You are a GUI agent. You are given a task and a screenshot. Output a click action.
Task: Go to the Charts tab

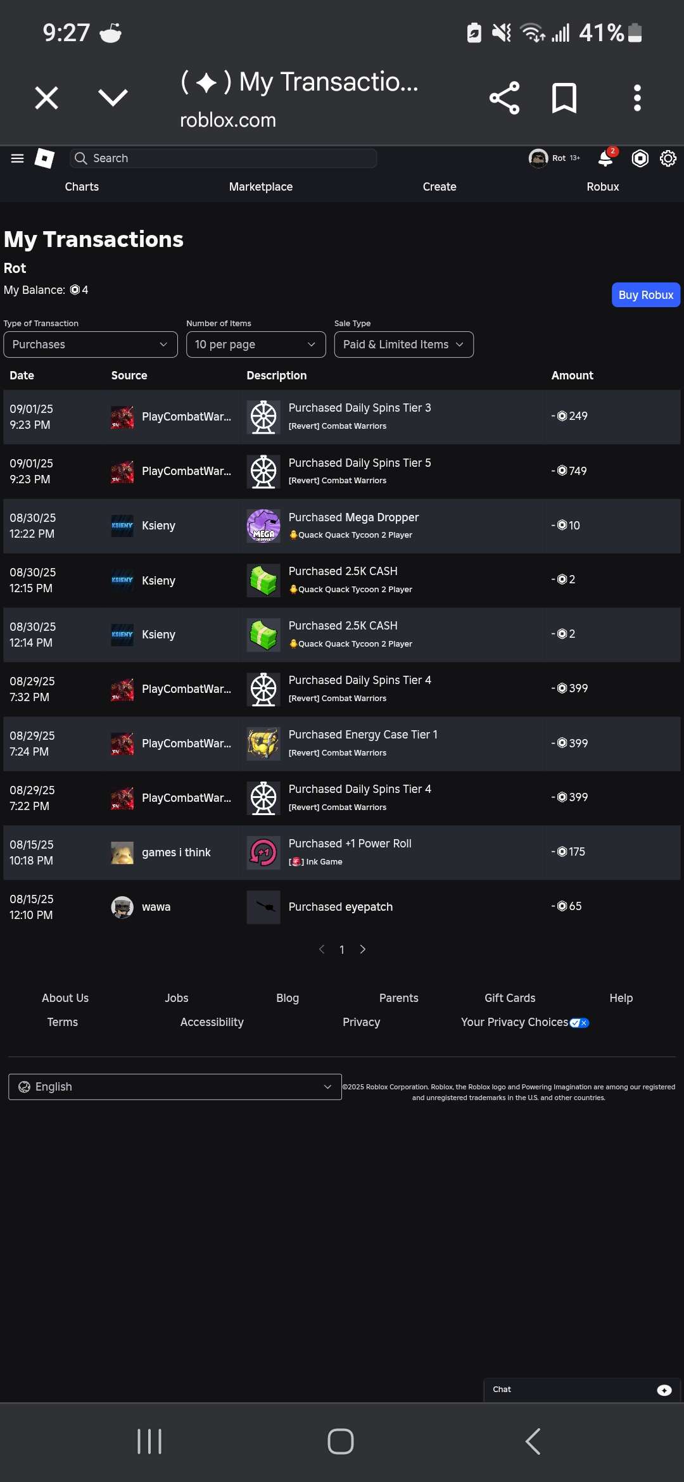pos(82,187)
